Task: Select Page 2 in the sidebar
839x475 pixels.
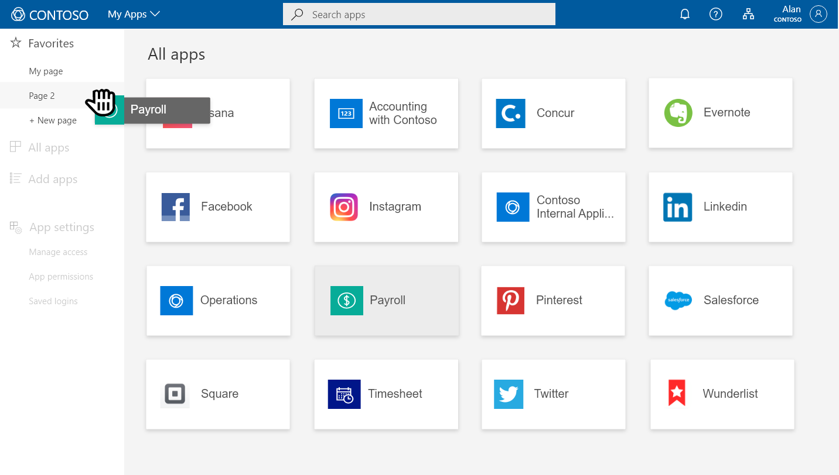Action: pyautogui.click(x=42, y=95)
